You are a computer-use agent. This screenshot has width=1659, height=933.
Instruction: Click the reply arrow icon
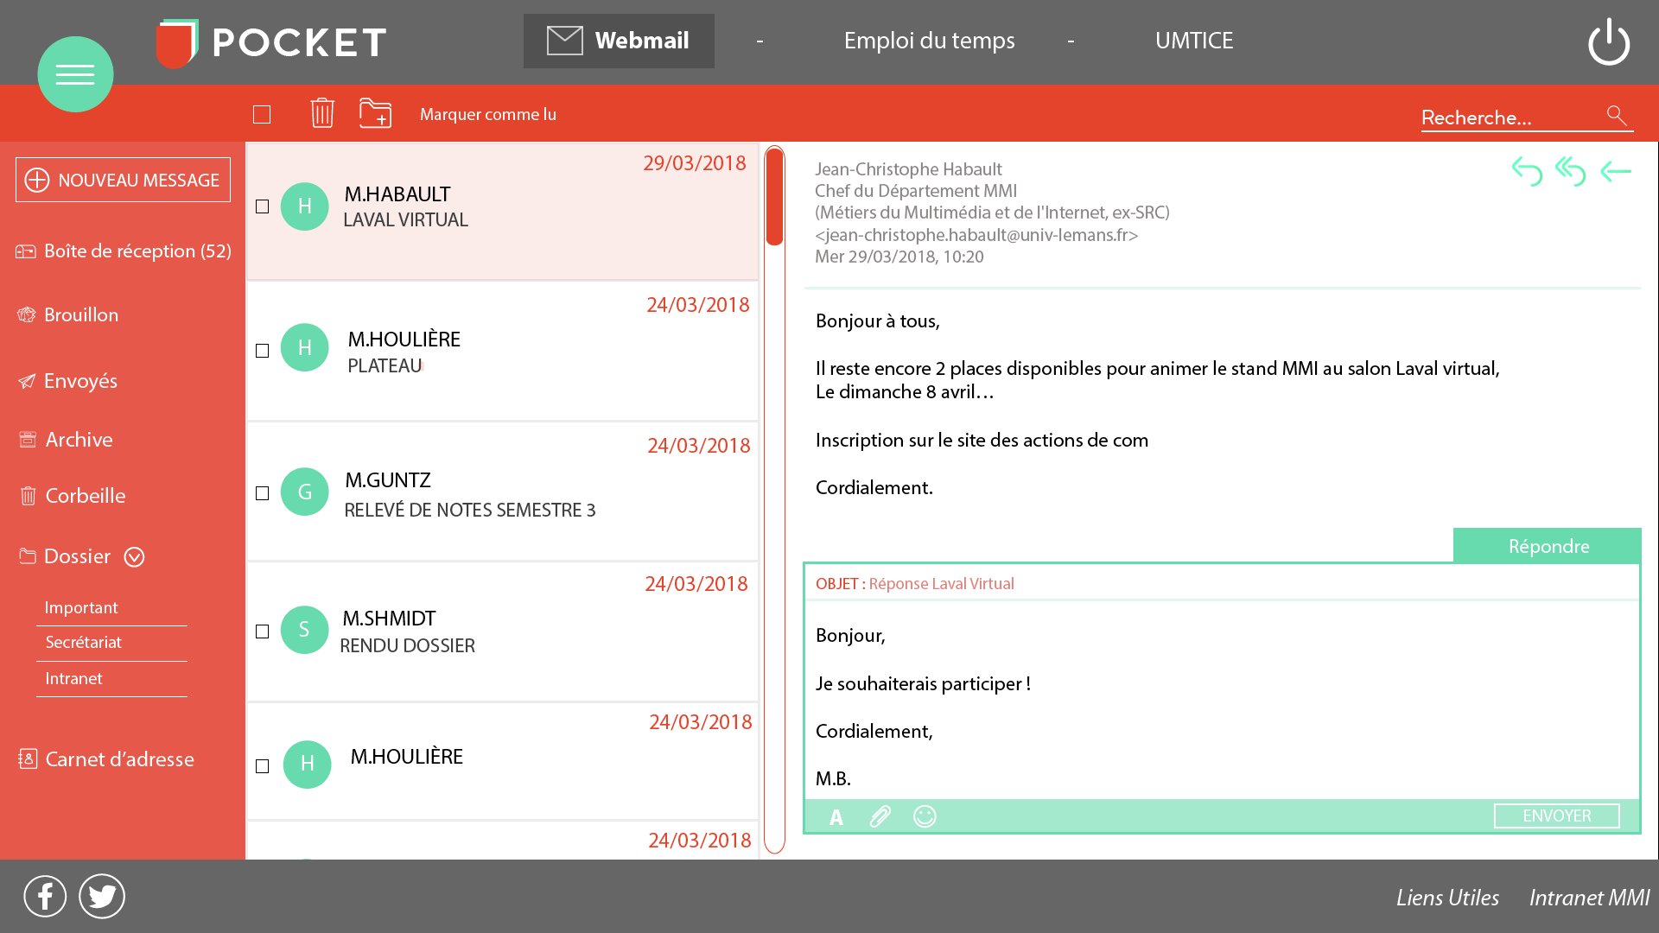[x=1527, y=171]
